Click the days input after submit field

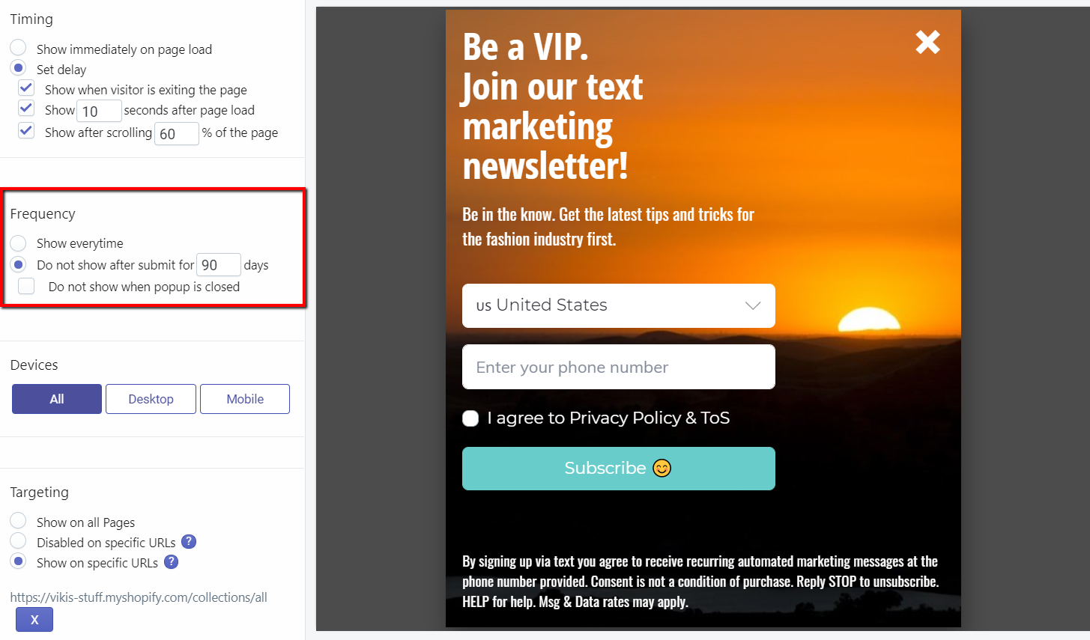[x=218, y=265]
